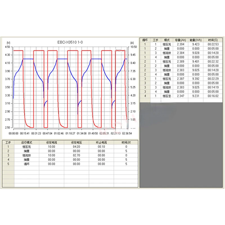This screenshot has width=225, height=225.
Task: Click the 4.50 voltage axis label
Action: click(x=8, y=47)
